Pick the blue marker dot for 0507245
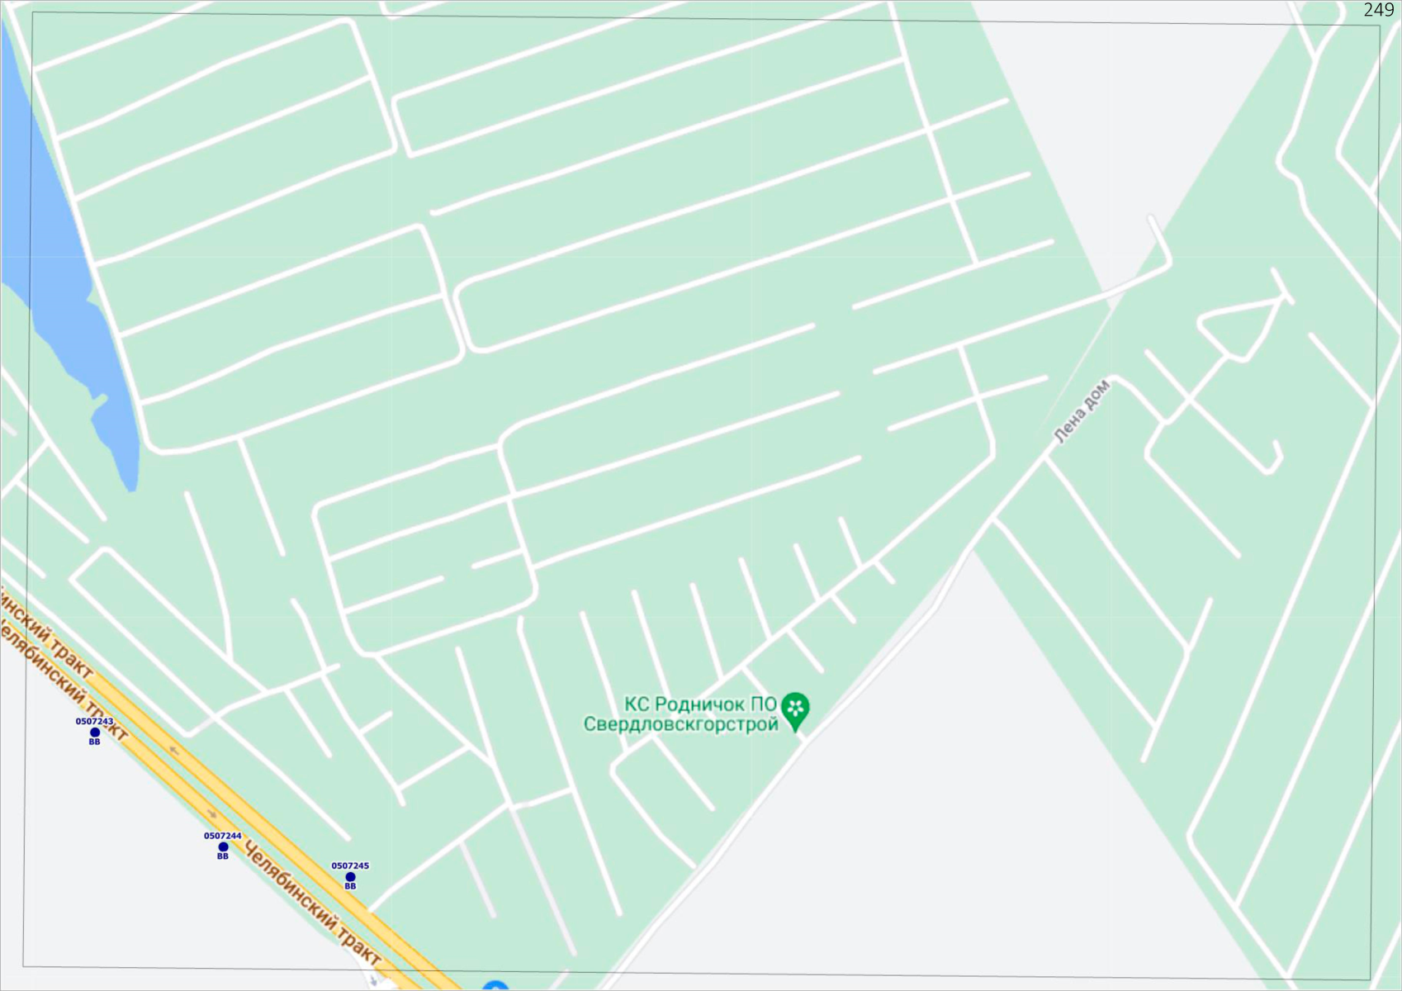The height and width of the screenshot is (991, 1402). [350, 877]
